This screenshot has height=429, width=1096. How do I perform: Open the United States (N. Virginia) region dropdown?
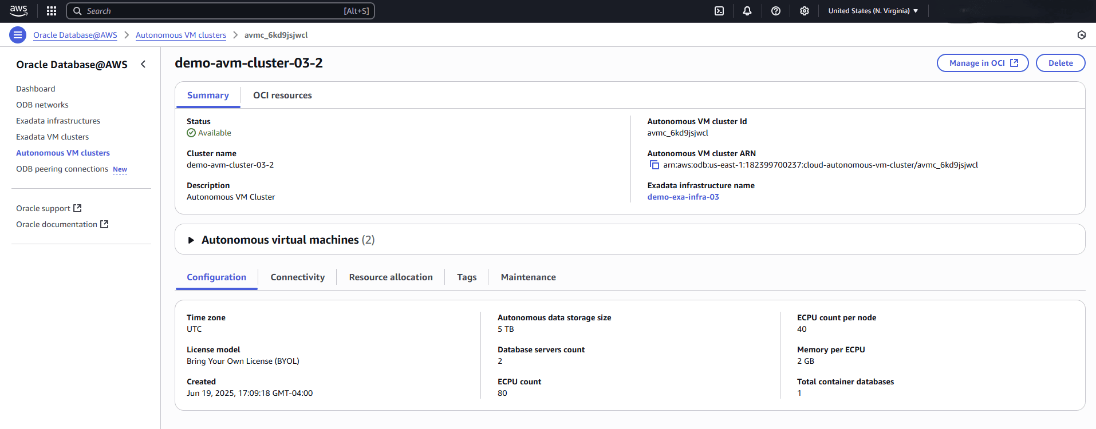point(873,11)
